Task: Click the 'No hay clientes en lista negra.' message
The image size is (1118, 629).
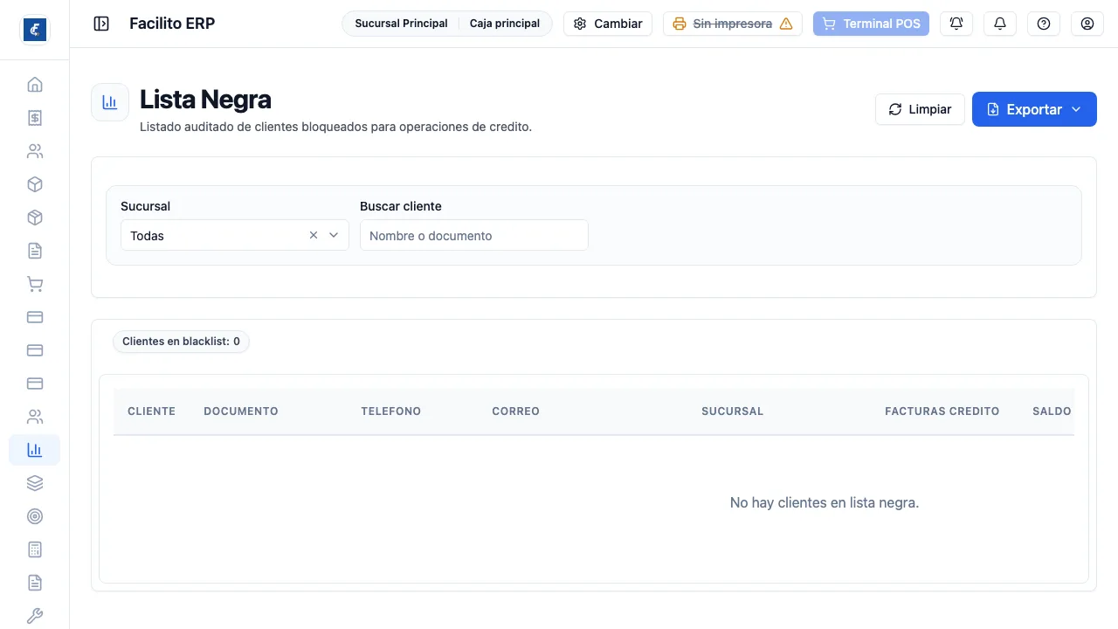Action: (x=825, y=502)
